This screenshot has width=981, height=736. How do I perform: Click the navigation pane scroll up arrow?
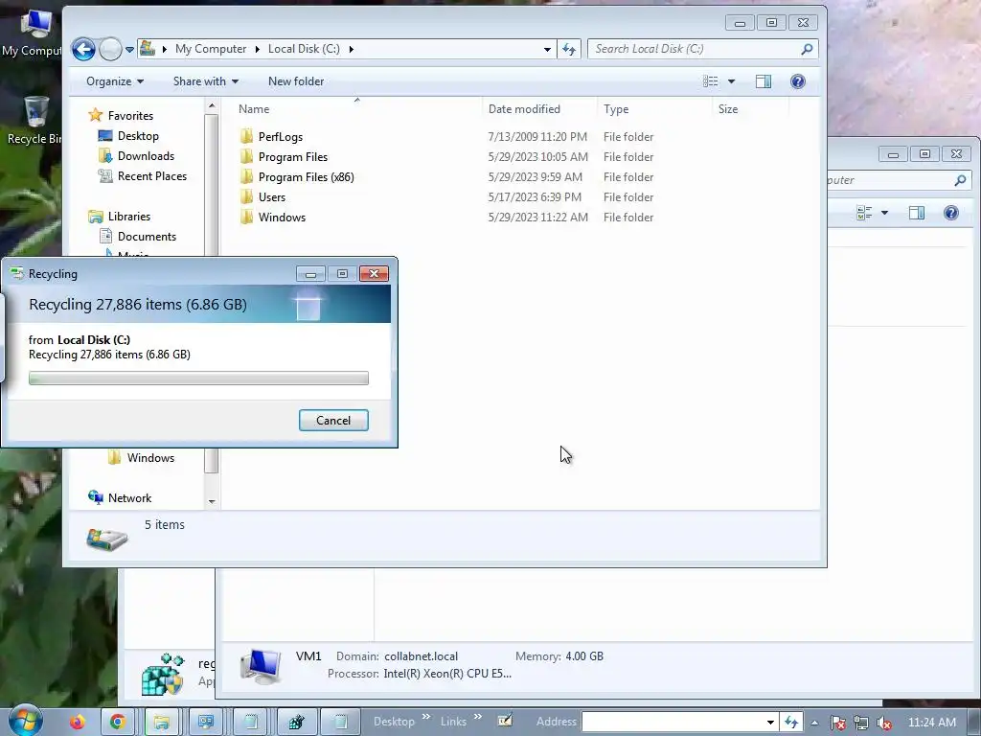212,106
